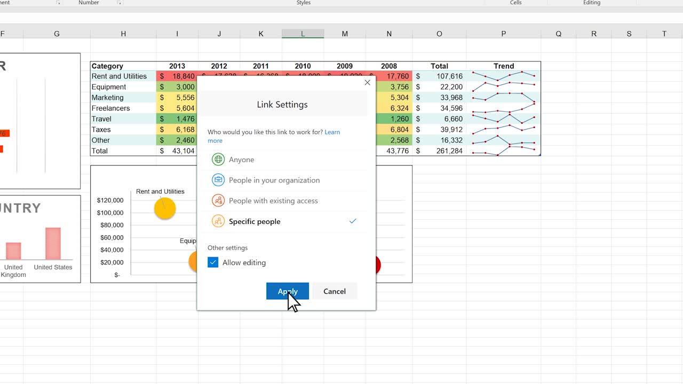Click the 2013 column header cell
The width and height of the screenshot is (683, 384).
pyautogui.click(x=177, y=66)
